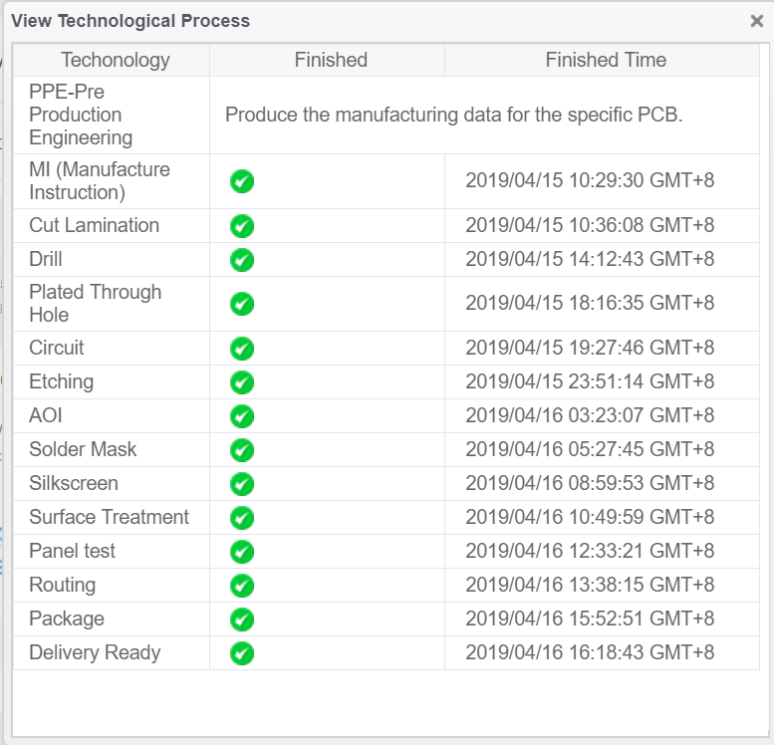Close the View Technological Process dialog
774x745 pixels.
[x=756, y=21]
